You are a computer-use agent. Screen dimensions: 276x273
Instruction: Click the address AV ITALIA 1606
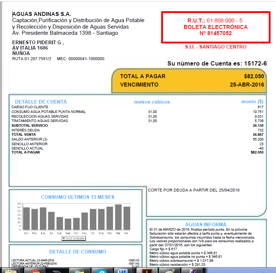pos(30,48)
